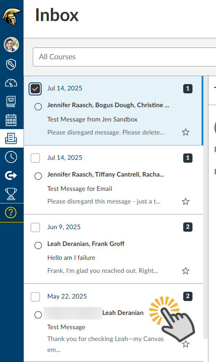Open the All Courses filter dropdown
This screenshot has width=216, height=362.
[124, 57]
